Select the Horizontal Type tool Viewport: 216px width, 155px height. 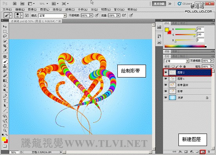pyautogui.click(x=5, y=101)
